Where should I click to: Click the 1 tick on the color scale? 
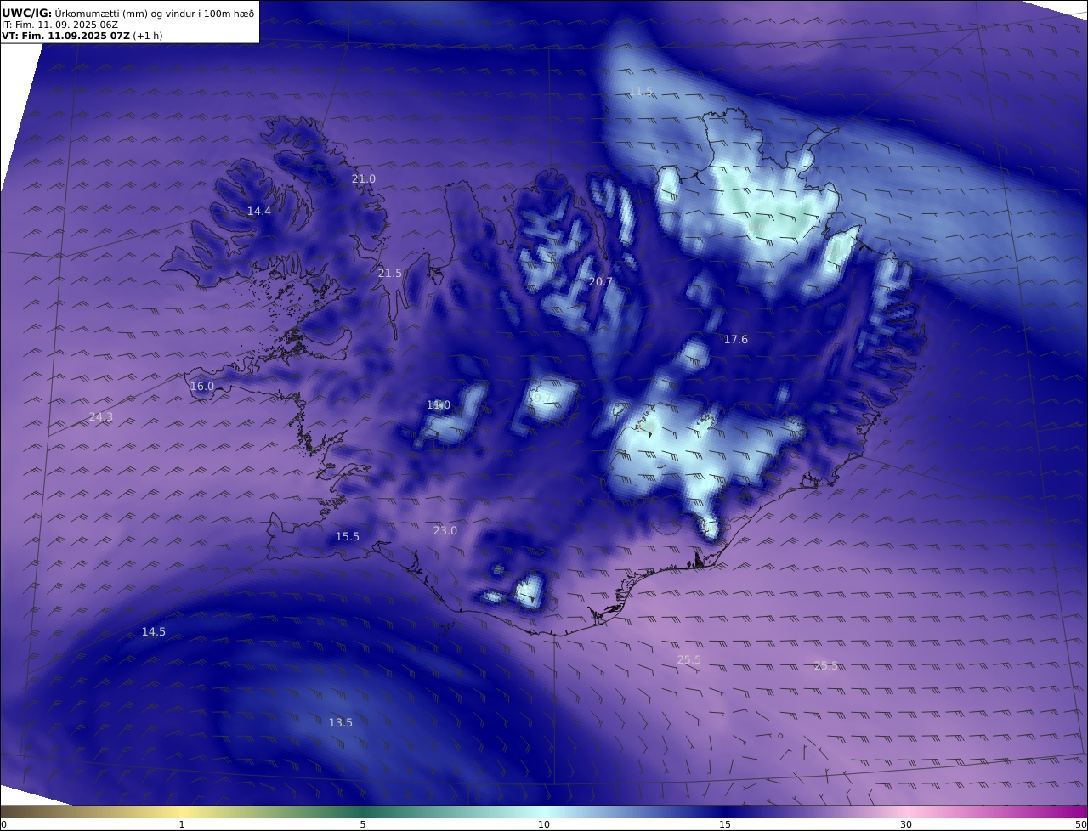click(182, 824)
